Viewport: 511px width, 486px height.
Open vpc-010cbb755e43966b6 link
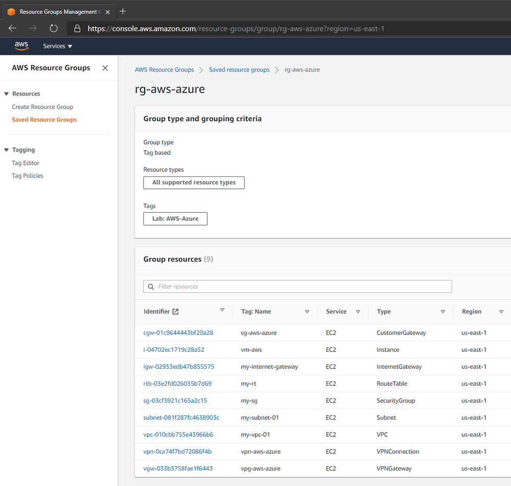pos(179,434)
